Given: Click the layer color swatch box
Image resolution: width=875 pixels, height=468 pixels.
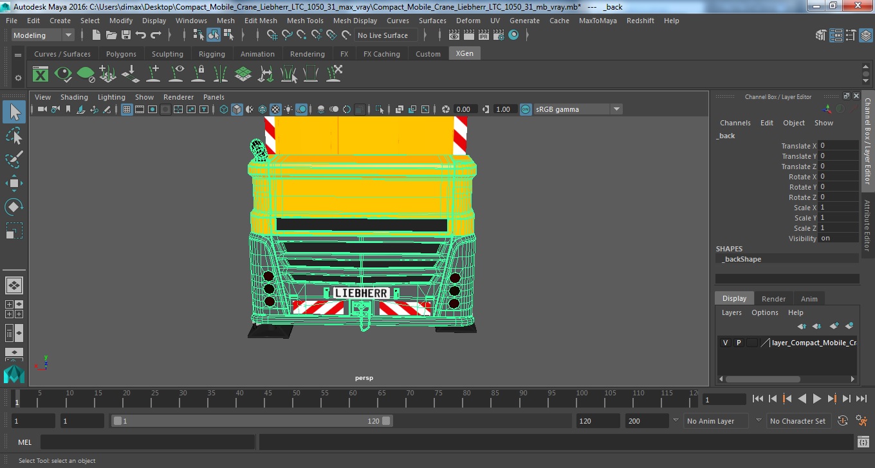Looking at the screenshot, I should coord(751,343).
